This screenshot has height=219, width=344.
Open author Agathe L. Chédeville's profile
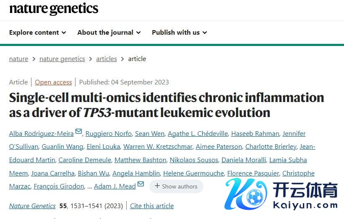tap(198, 134)
